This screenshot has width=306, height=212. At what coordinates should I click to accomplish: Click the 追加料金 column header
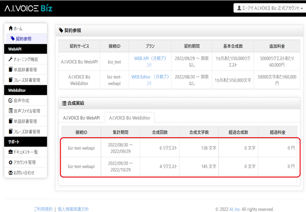pyautogui.click(x=277, y=46)
